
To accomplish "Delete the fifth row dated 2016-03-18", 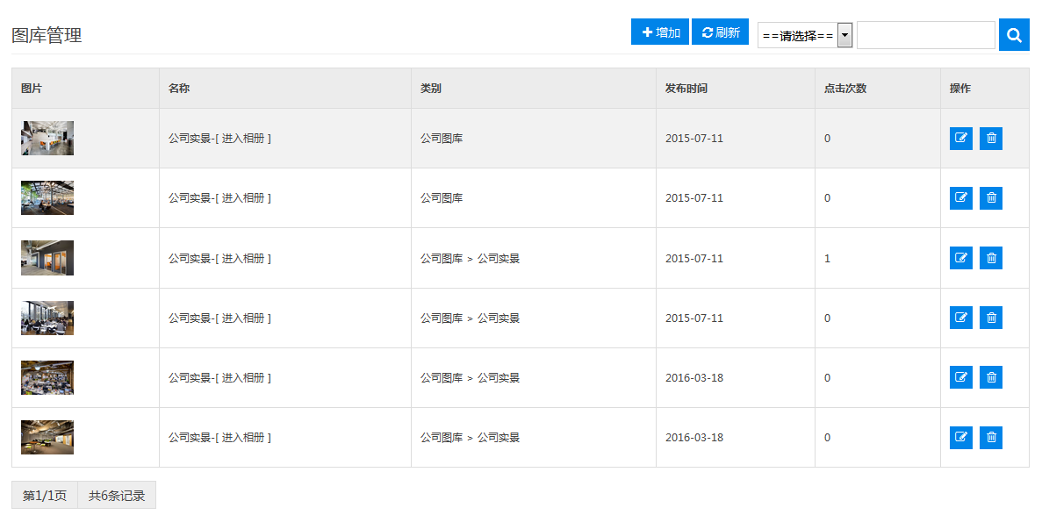I will click(991, 377).
